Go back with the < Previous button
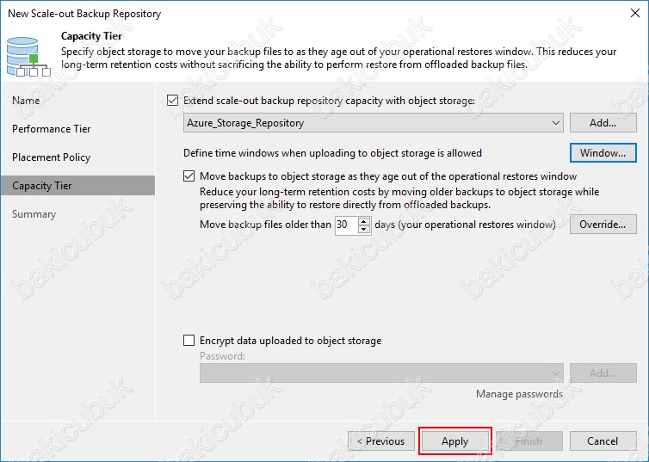This screenshot has height=462, width=649. pos(381,440)
